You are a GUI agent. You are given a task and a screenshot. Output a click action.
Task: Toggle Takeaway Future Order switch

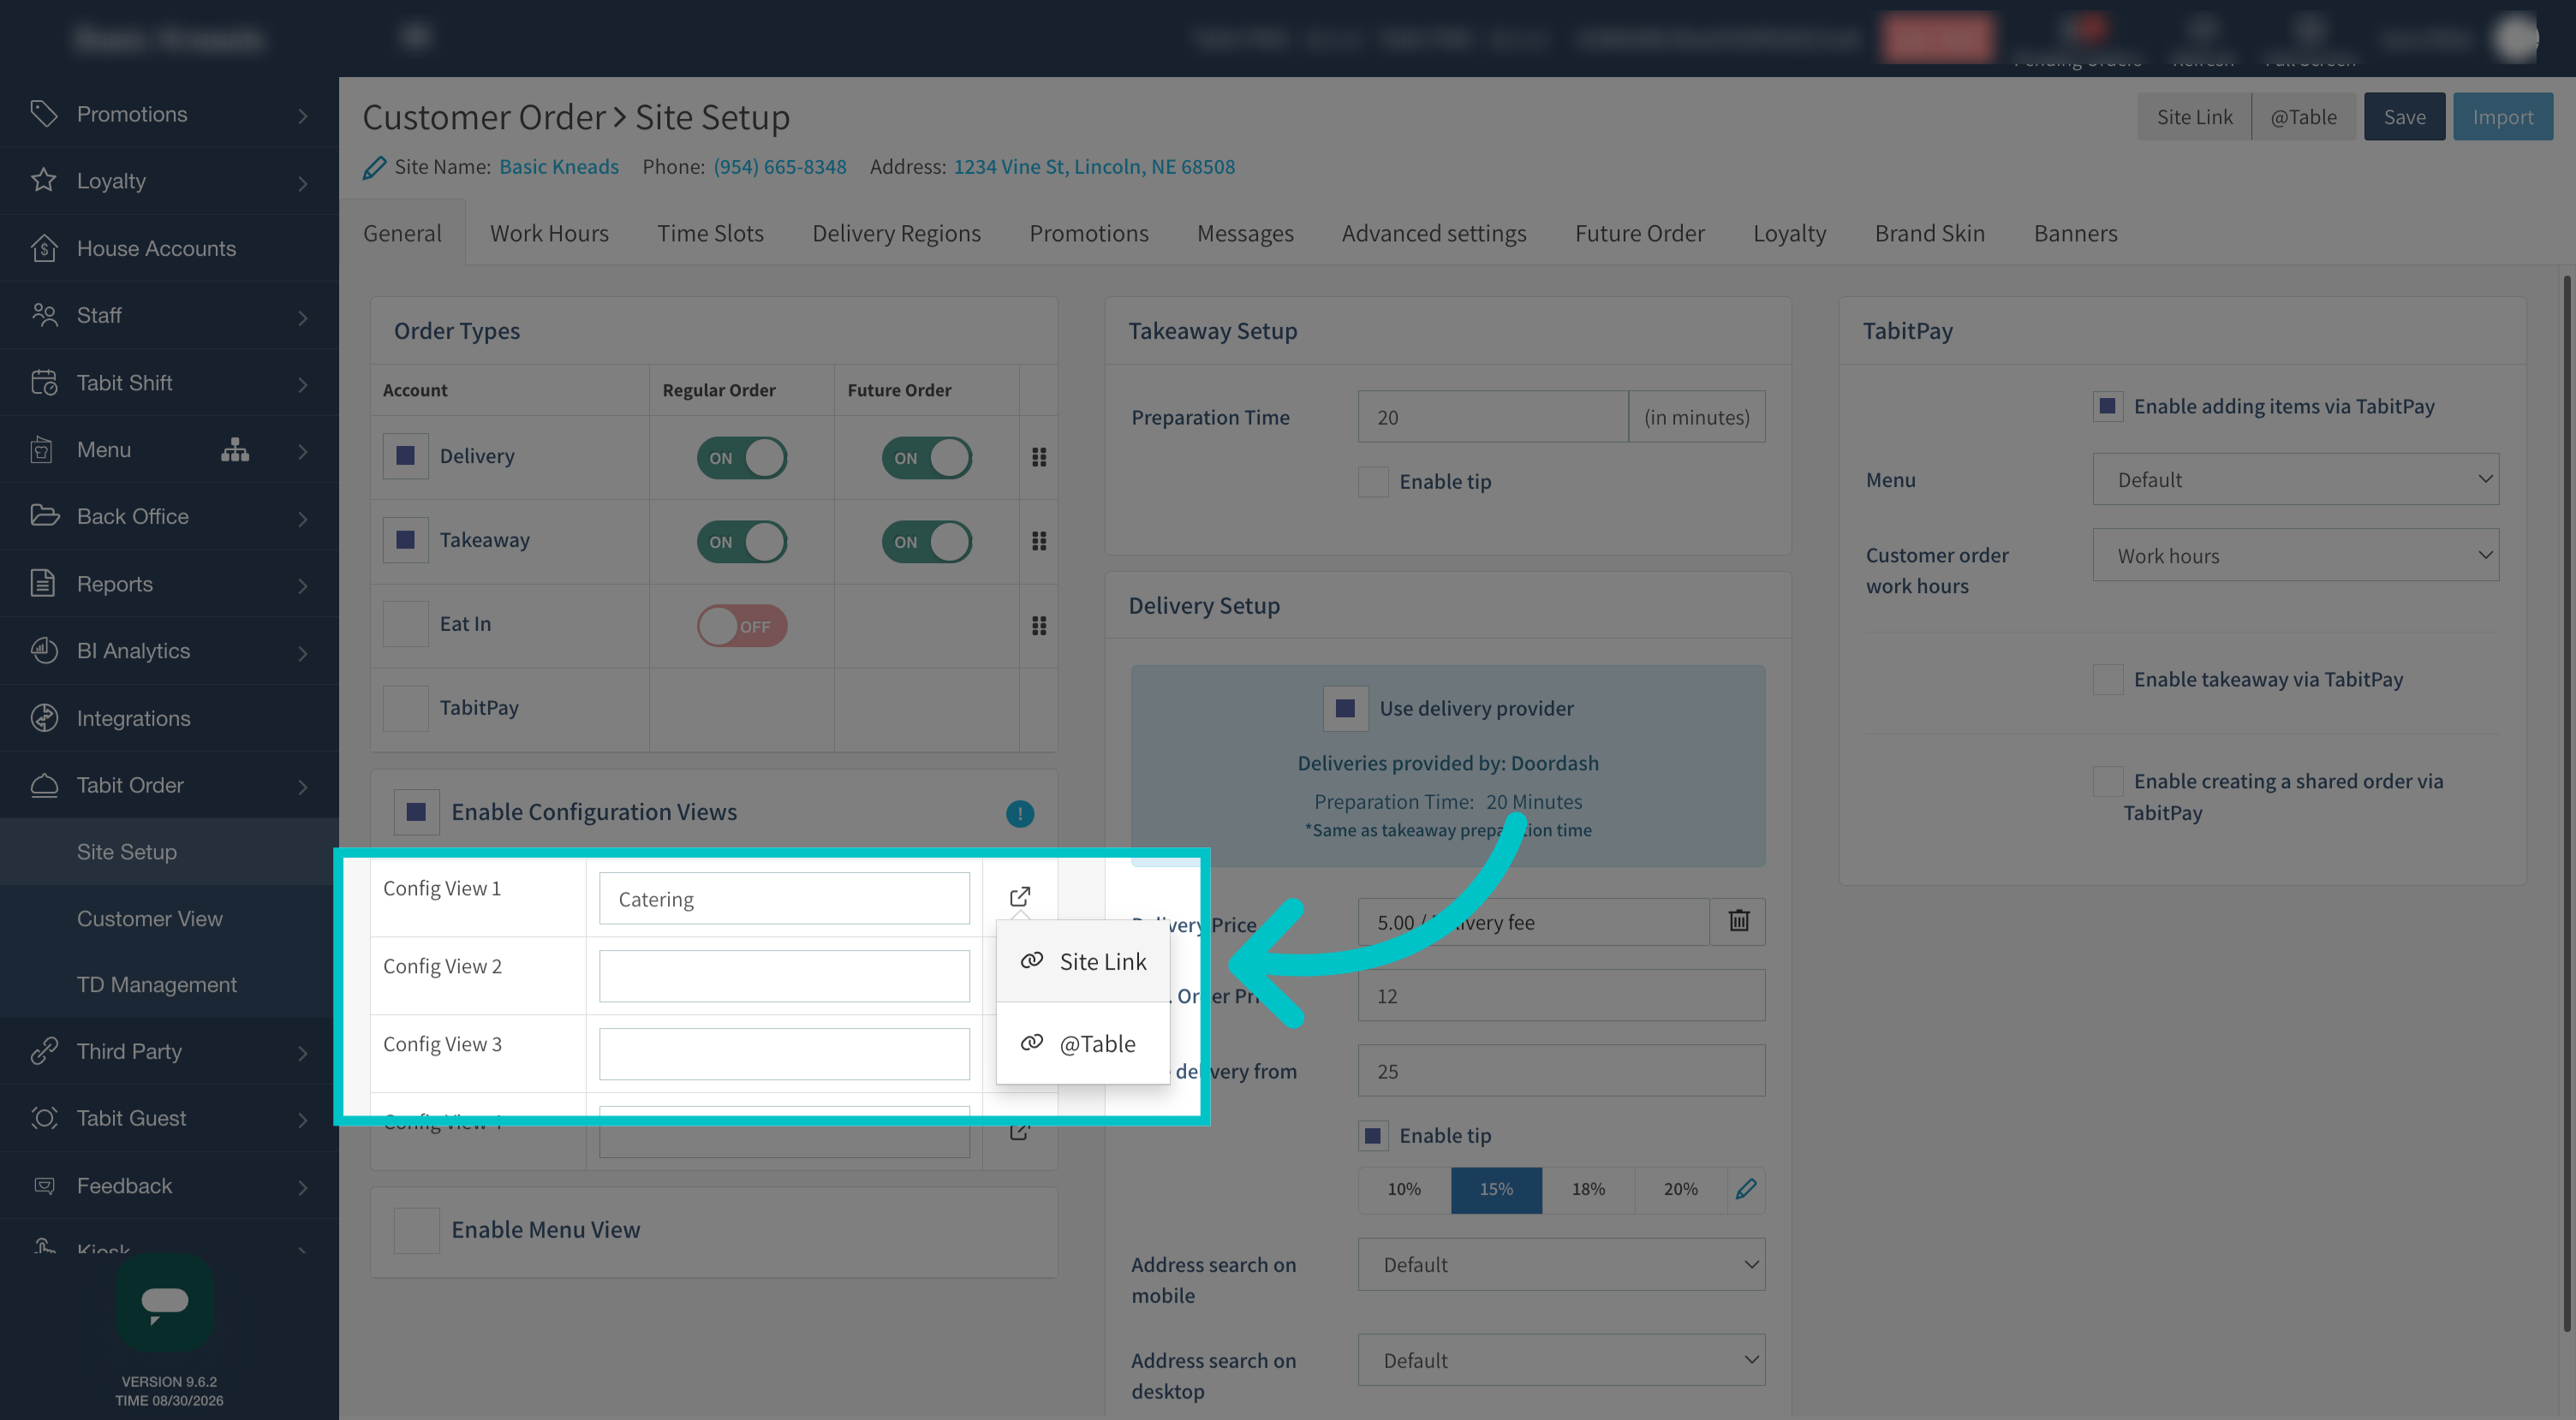click(927, 542)
